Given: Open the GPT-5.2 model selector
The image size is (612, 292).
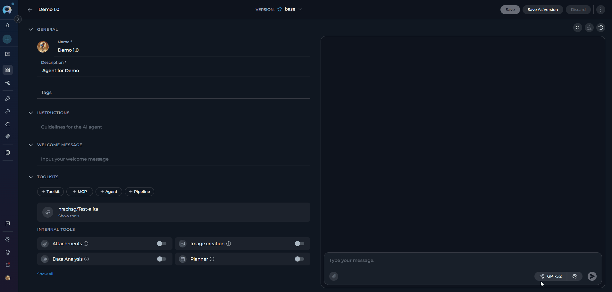Looking at the screenshot, I should 551,276.
